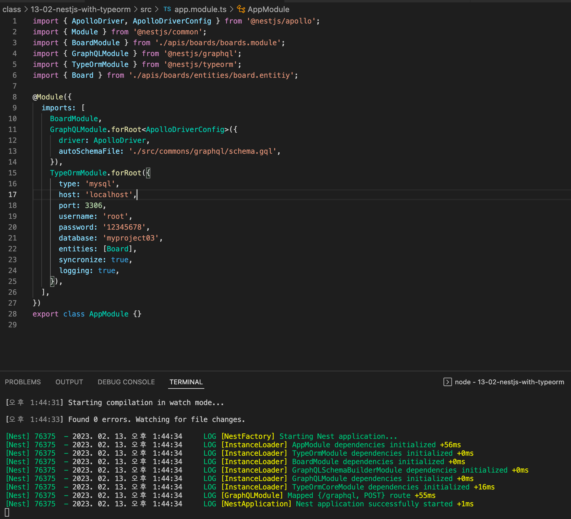The height and width of the screenshot is (519, 571).
Task: Select the node terminal session label
Action: (x=509, y=382)
